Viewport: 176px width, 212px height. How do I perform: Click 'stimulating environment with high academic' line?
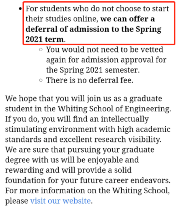click(x=88, y=129)
